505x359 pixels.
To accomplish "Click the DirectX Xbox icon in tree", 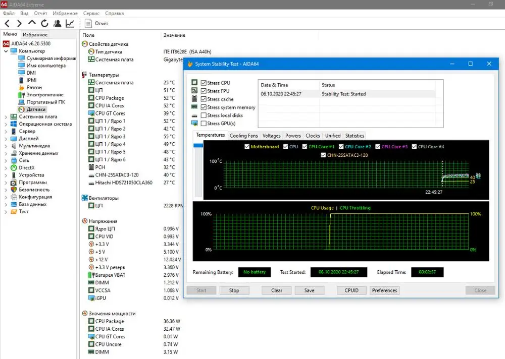I will (x=14, y=167).
